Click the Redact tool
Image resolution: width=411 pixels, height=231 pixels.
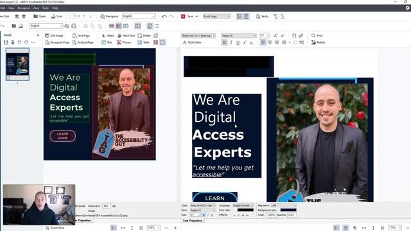click(318, 42)
